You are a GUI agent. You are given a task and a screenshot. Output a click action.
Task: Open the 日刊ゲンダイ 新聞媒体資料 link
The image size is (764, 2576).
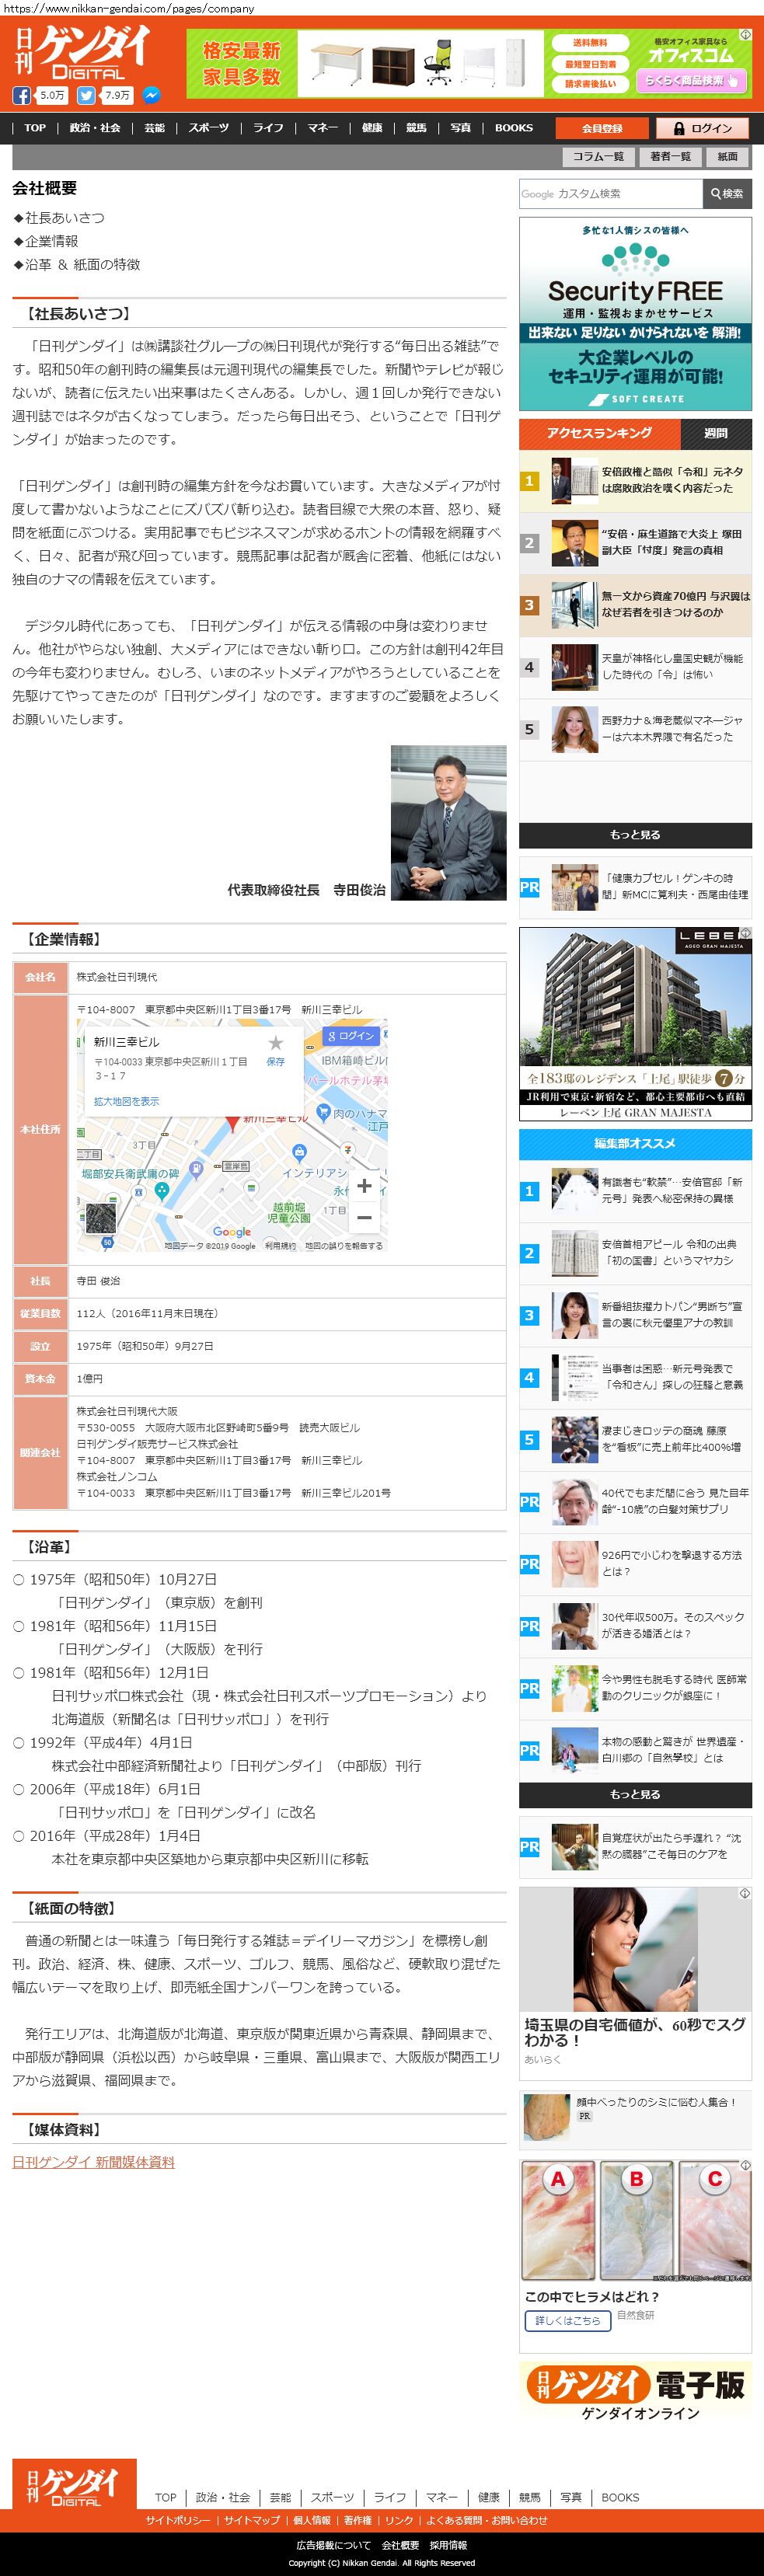(x=93, y=2162)
